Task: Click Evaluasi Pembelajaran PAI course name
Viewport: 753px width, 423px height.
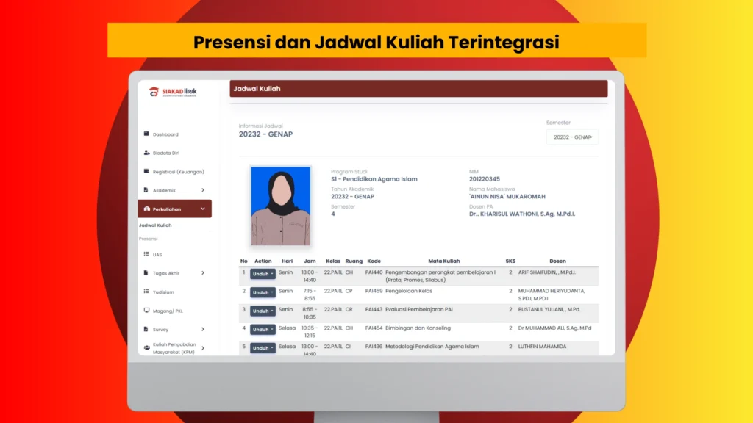Action: (418, 309)
